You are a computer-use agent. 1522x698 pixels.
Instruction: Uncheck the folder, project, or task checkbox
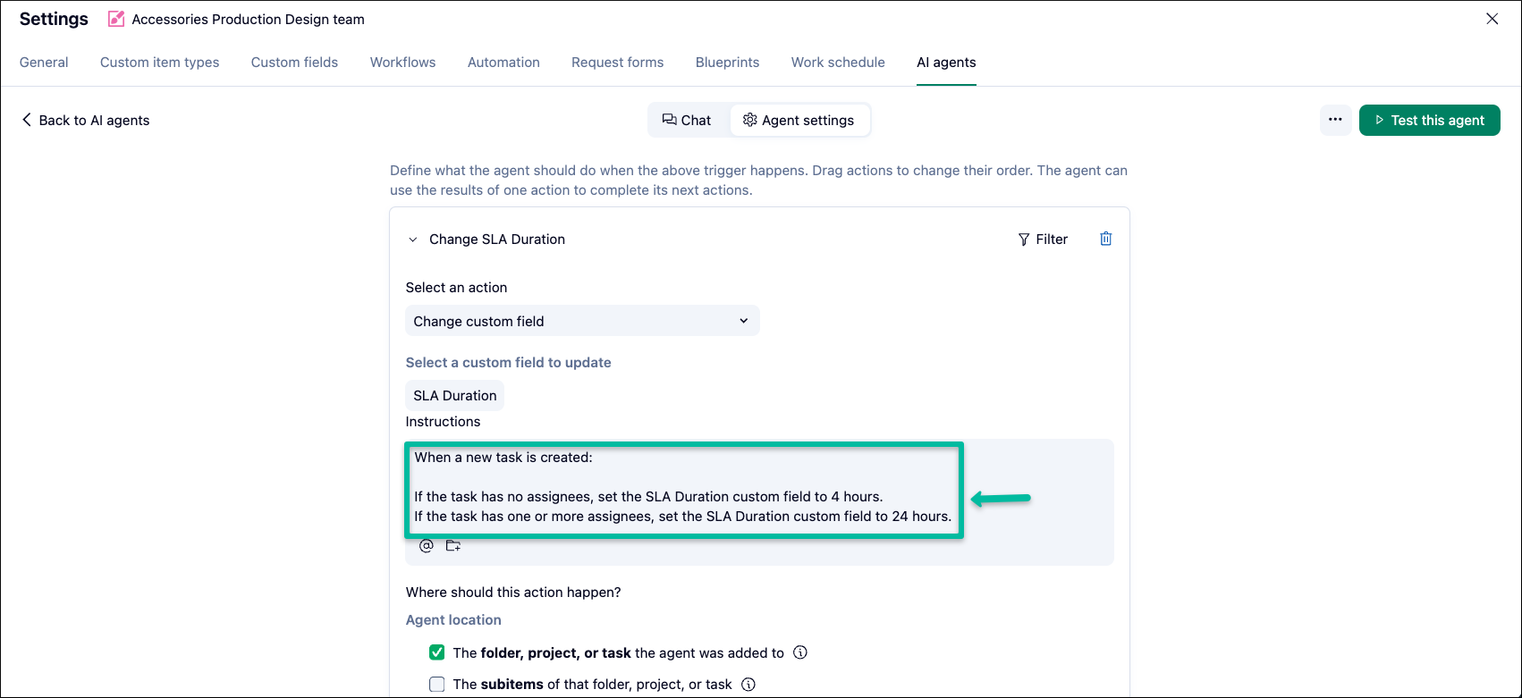(436, 652)
